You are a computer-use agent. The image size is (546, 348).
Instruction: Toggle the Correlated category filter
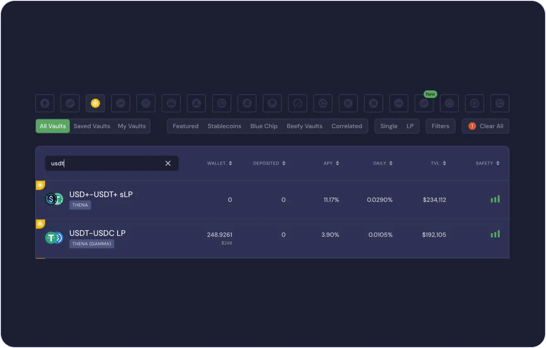point(347,126)
